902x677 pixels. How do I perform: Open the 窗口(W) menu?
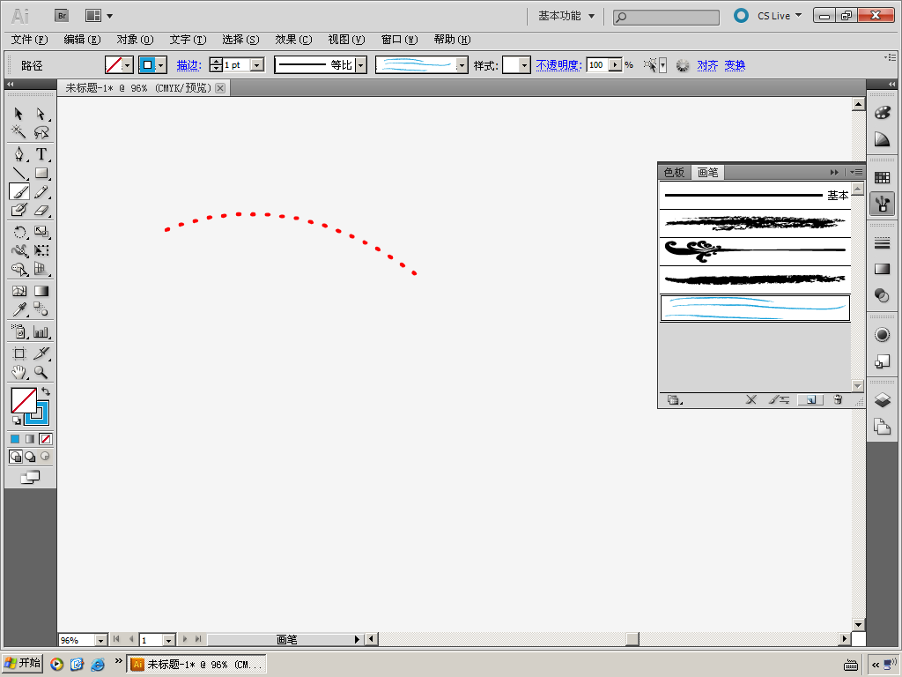399,39
